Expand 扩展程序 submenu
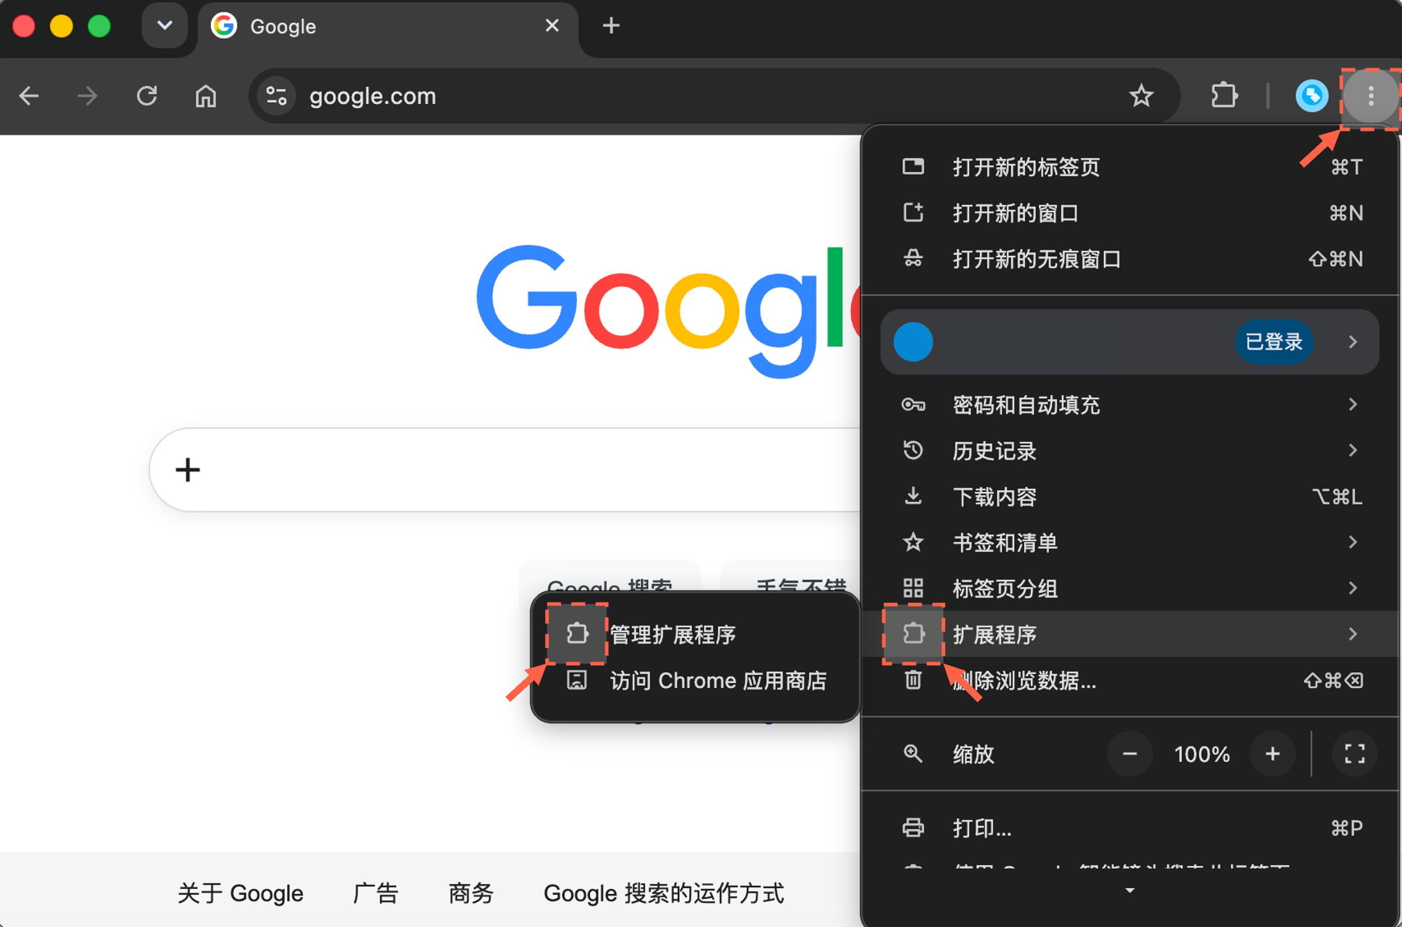This screenshot has width=1402, height=927. tap(1130, 634)
